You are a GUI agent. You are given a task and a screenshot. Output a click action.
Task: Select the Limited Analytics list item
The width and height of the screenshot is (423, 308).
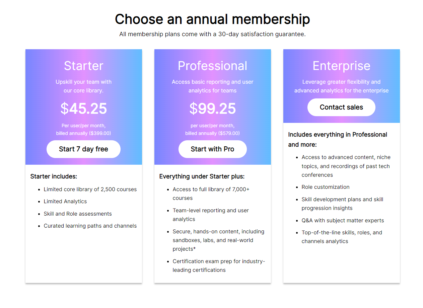(65, 201)
